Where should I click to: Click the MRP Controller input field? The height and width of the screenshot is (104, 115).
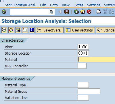(x=82, y=66)
